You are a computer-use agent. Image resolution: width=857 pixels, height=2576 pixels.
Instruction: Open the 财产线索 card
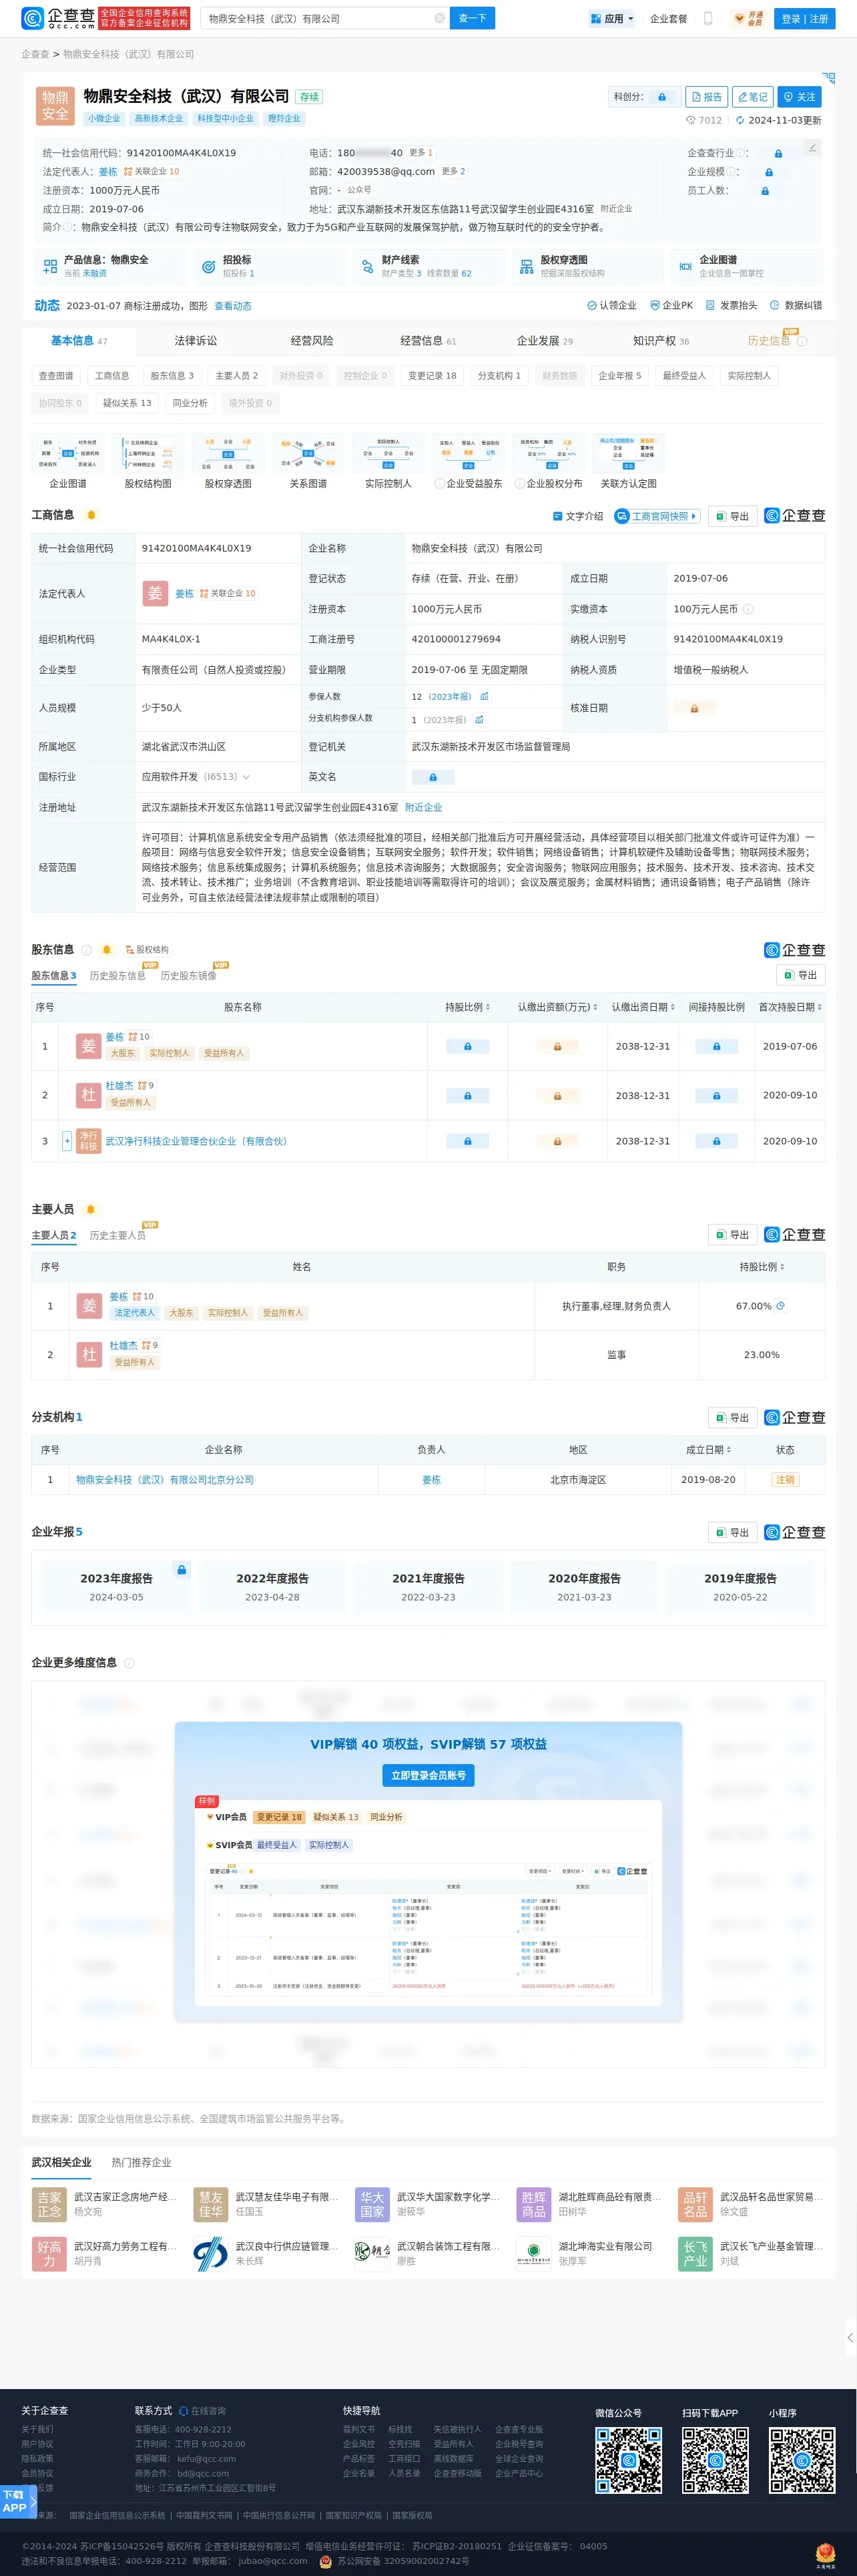[428, 266]
